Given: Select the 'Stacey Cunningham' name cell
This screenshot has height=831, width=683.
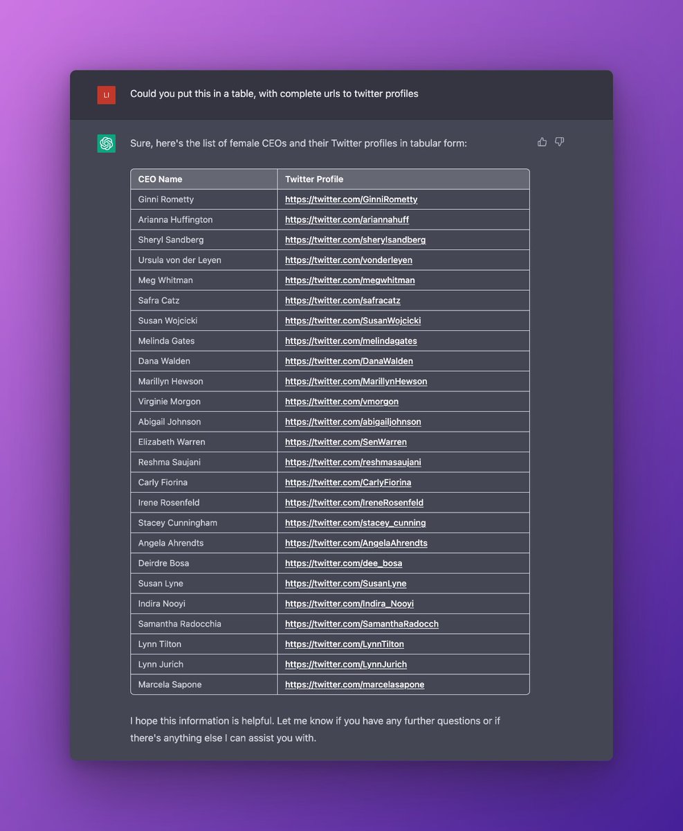Looking at the screenshot, I should click(x=204, y=522).
